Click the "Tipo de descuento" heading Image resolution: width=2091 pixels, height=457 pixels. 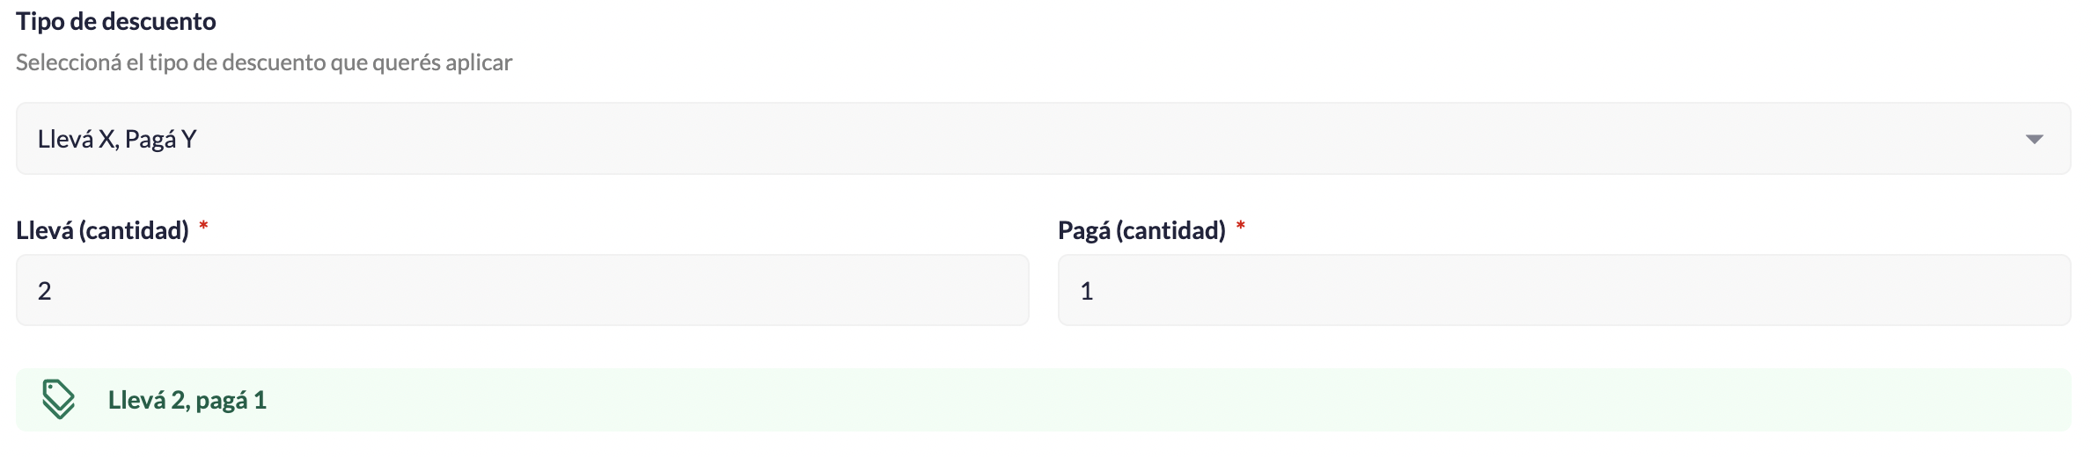(116, 21)
